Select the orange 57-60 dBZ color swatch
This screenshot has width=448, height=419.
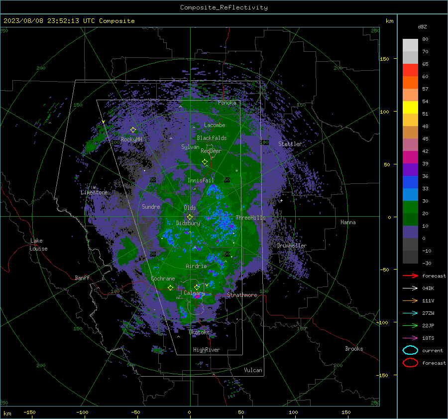pyautogui.click(x=410, y=82)
